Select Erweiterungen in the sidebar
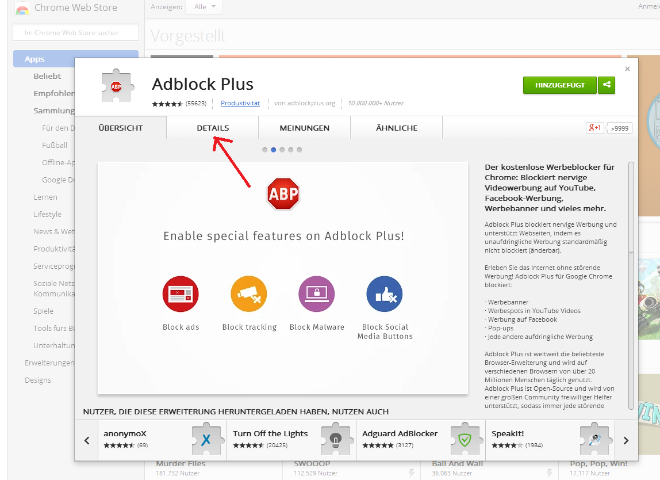The width and height of the screenshot is (660, 480). tap(49, 363)
